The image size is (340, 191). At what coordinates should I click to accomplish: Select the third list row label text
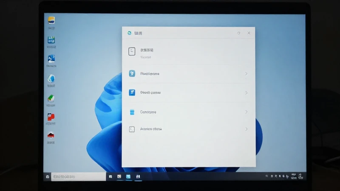pos(148,112)
